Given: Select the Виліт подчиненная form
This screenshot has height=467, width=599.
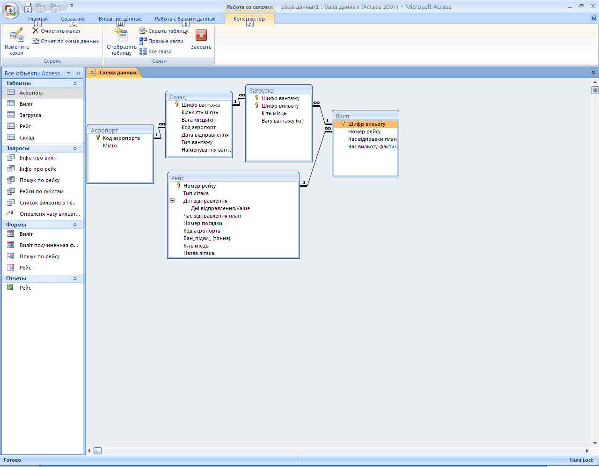Looking at the screenshot, I should [x=42, y=245].
